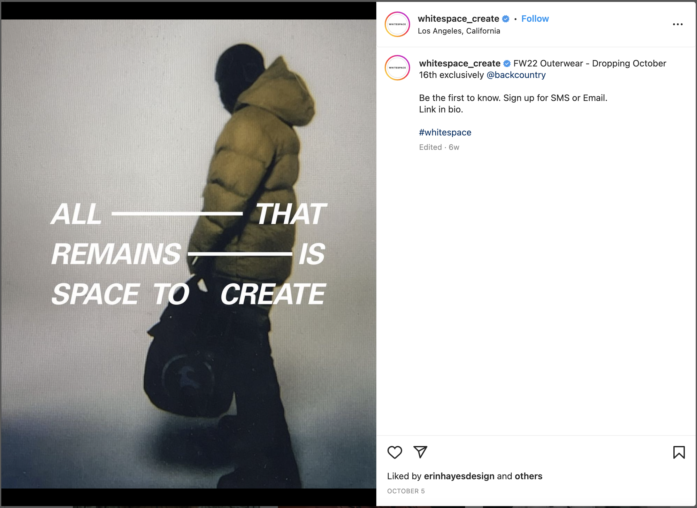
Task: View others who liked the post
Action: (x=528, y=476)
